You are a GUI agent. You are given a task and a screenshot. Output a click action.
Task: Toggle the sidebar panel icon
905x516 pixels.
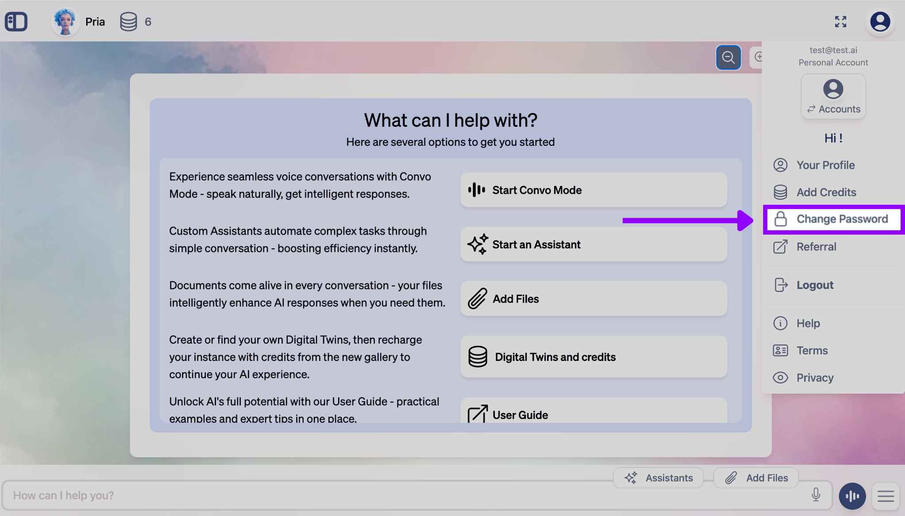point(16,22)
